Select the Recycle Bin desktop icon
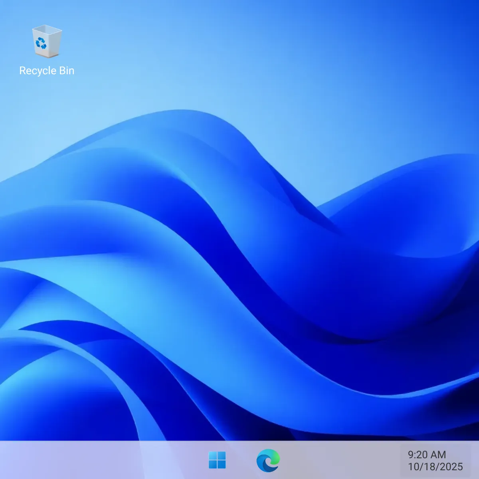The image size is (479, 479). click(47, 50)
